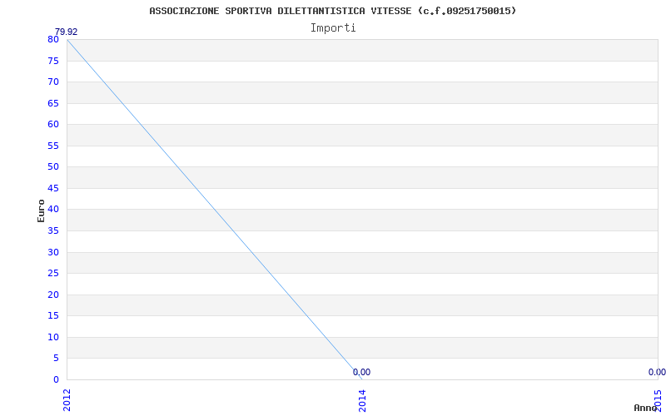Screen dimensions: 666x416
Task: Click the blue descending data line
Action: (x=215, y=210)
